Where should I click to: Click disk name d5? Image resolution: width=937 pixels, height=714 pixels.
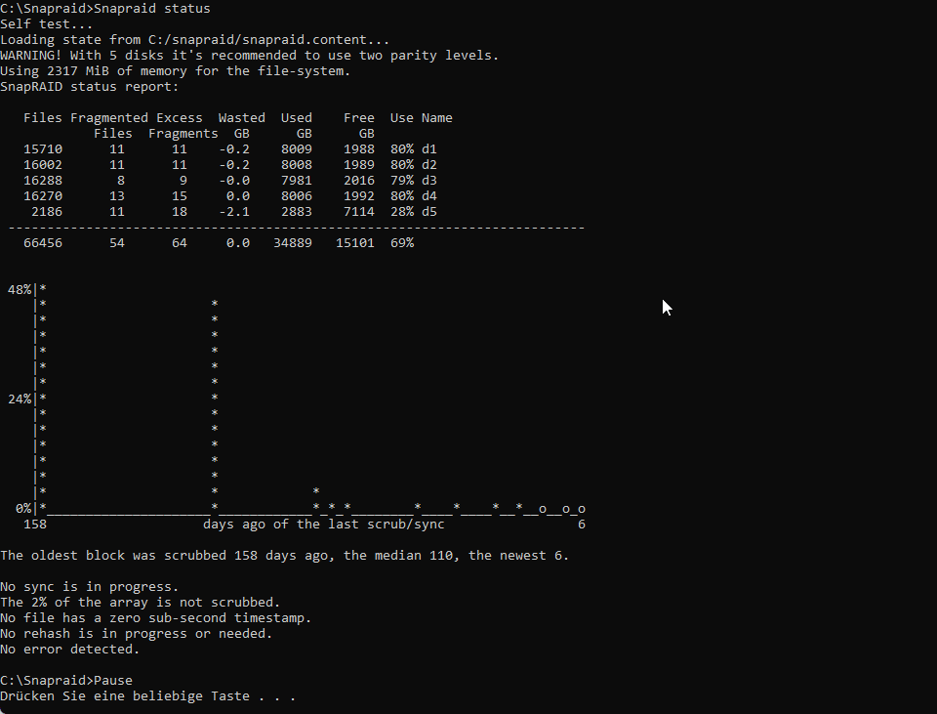[429, 211]
